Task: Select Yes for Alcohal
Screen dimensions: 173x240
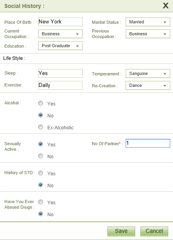Action: (41, 103)
